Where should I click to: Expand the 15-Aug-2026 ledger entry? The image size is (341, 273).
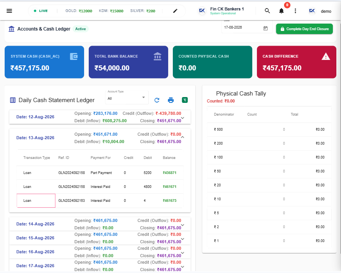pyautogui.click(x=183, y=239)
